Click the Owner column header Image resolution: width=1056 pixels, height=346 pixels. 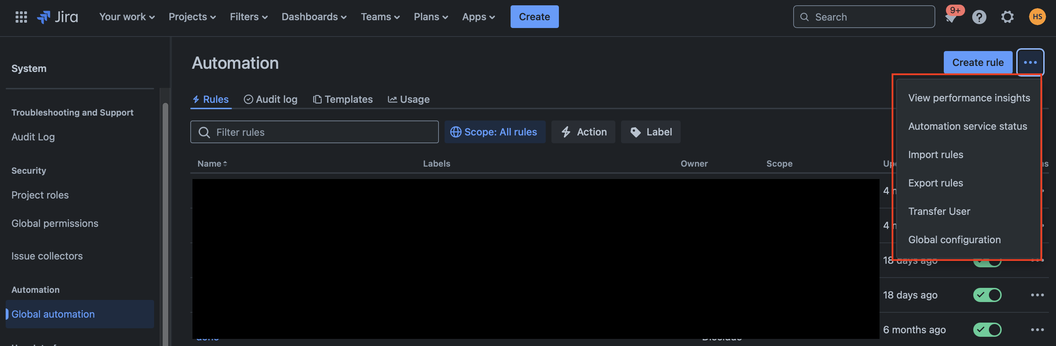tap(693, 164)
